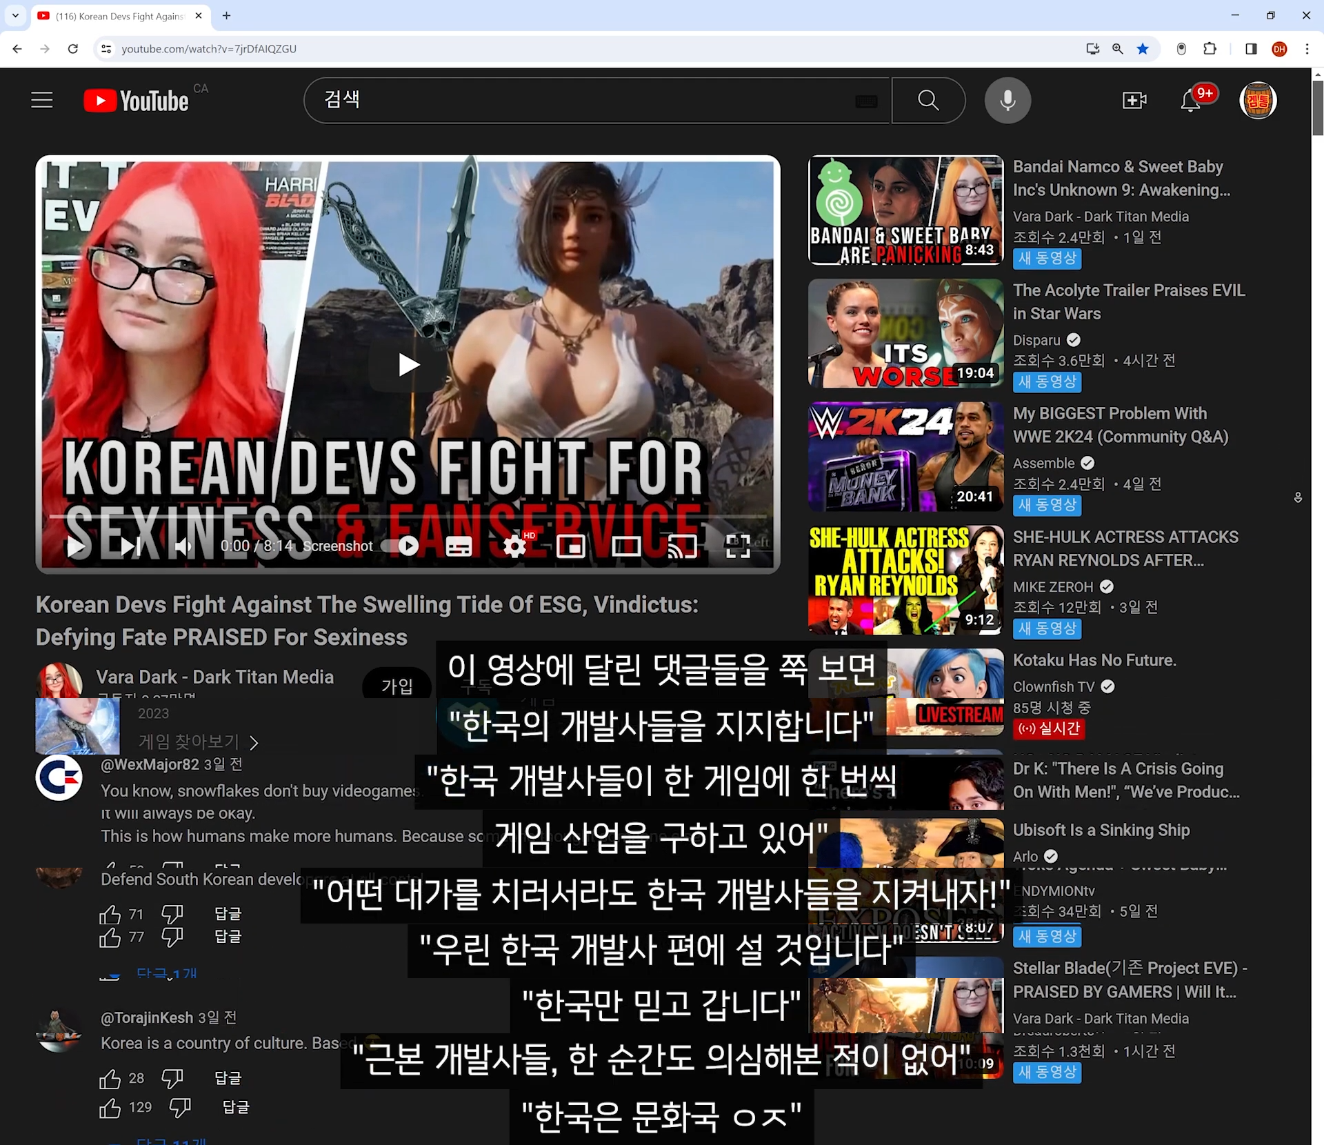
Task: Open the YouTube hamburger guide menu
Action: (42, 101)
